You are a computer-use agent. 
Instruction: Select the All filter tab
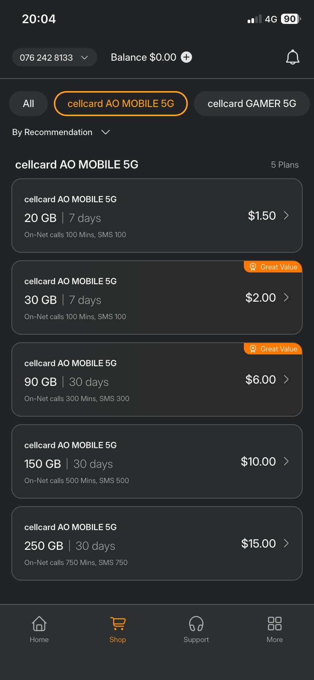28,104
